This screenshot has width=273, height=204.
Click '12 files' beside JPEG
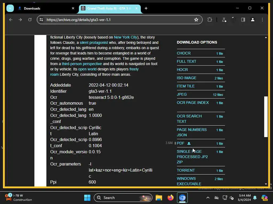(x=218, y=95)
